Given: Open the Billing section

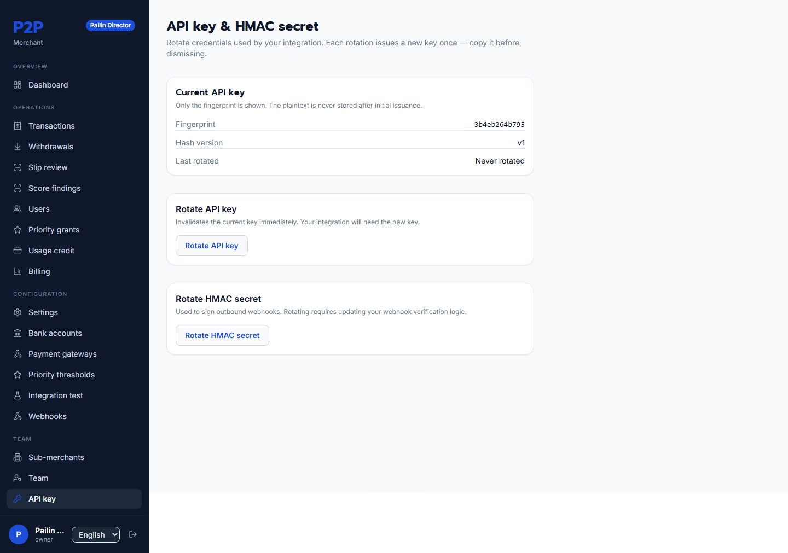Looking at the screenshot, I should pyautogui.click(x=74, y=271).
